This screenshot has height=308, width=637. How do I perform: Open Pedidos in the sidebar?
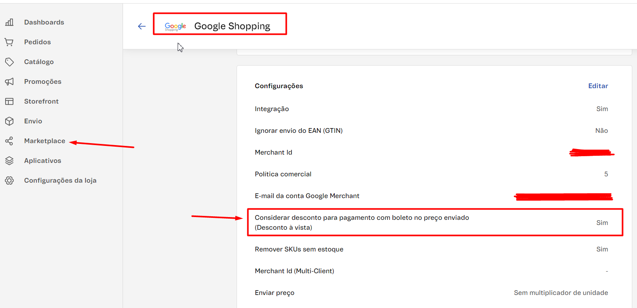tap(38, 42)
